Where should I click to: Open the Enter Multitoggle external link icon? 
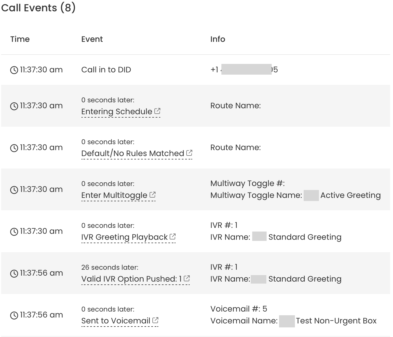point(153,195)
